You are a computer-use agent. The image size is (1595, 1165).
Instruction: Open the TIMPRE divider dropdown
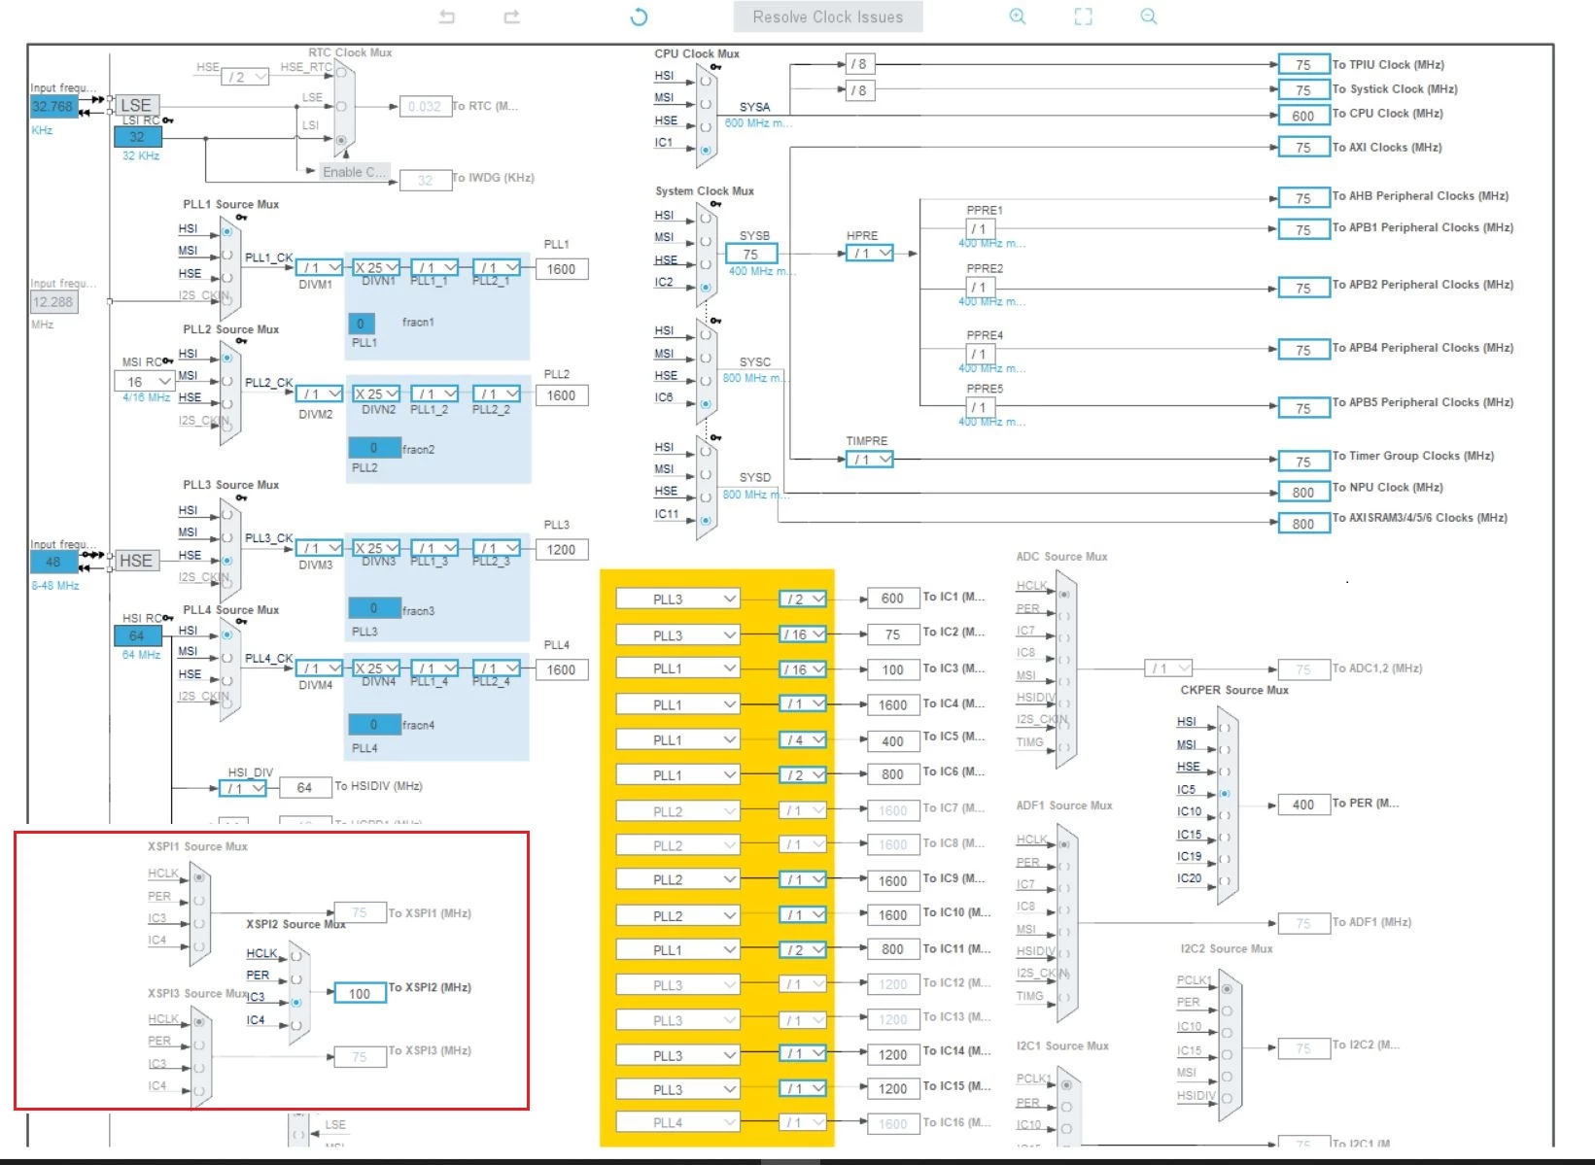pos(870,460)
